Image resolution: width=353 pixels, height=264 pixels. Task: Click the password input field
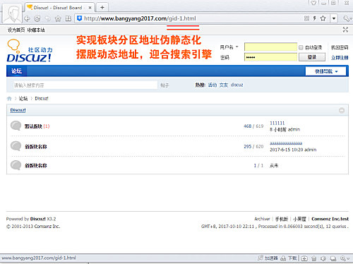point(270,57)
